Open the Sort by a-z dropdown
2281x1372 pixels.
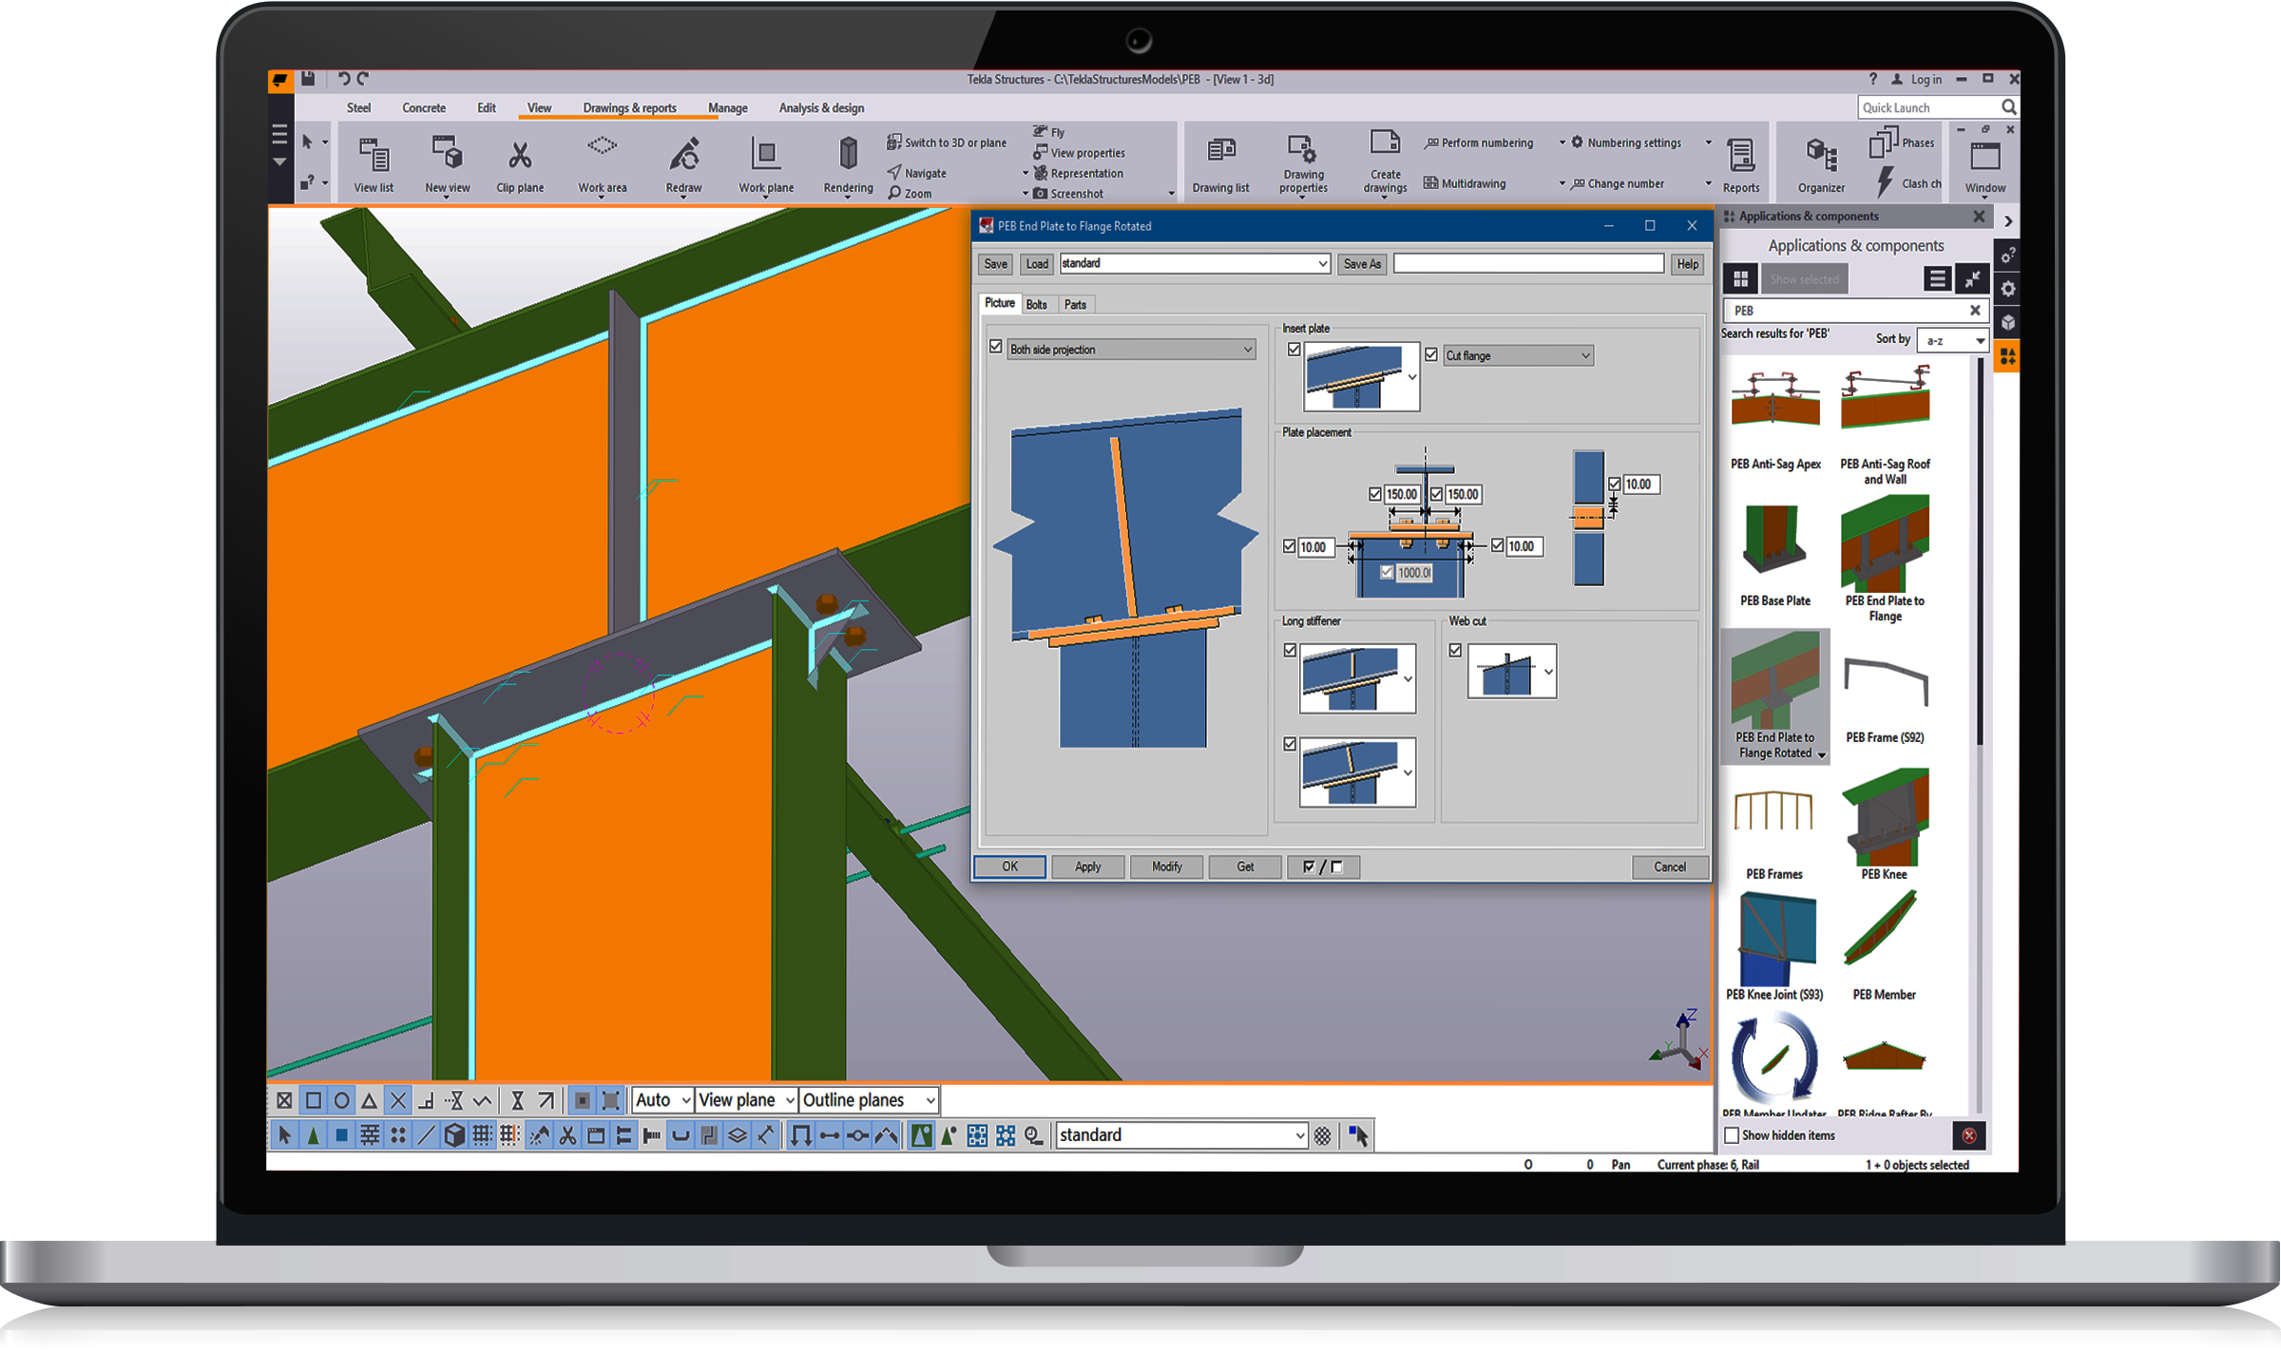tap(1952, 340)
